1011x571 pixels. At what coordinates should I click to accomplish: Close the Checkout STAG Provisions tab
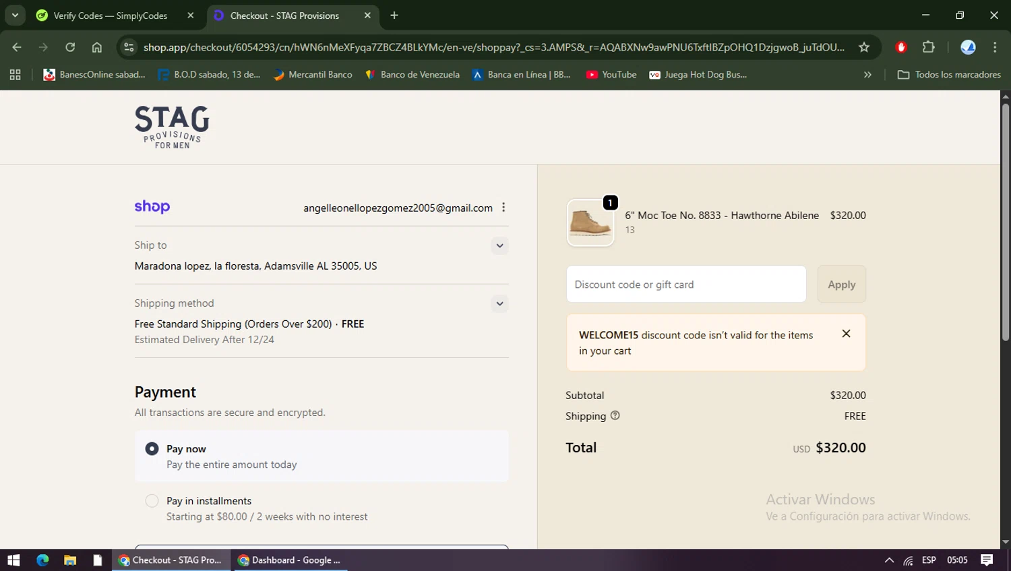(x=367, y=16)
